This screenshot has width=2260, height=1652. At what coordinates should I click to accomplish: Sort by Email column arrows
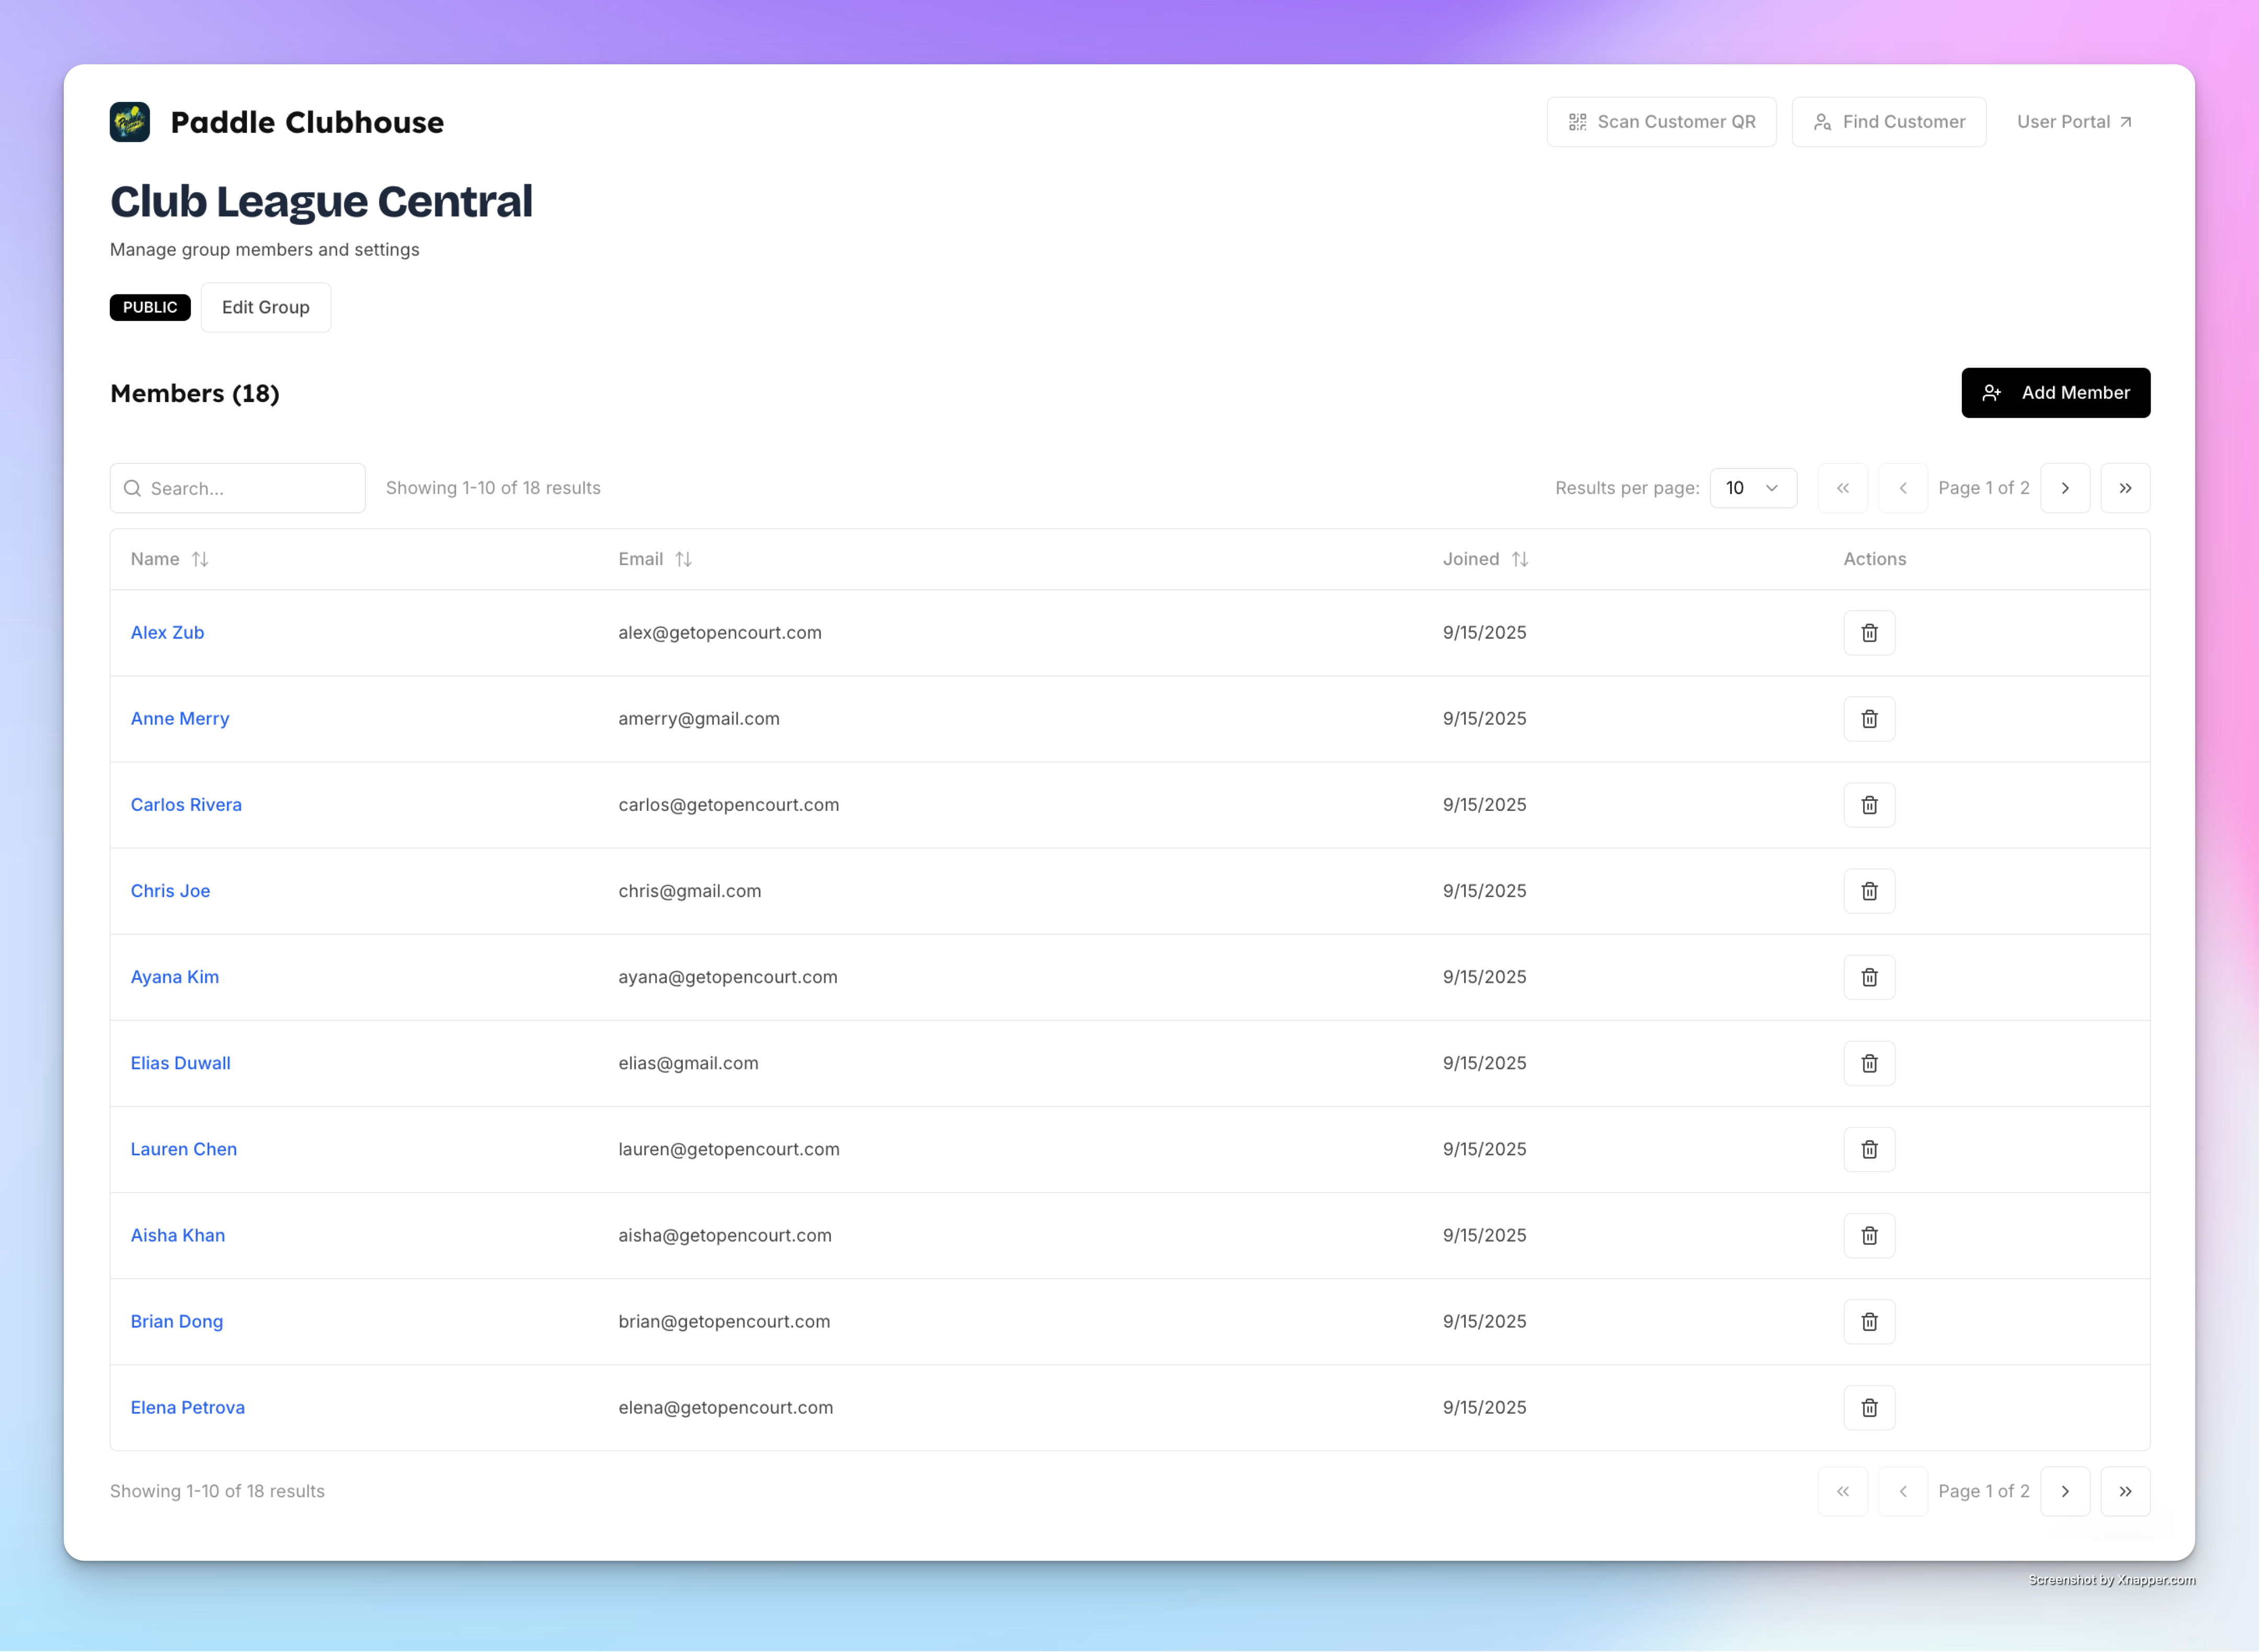[x=683, y=559]
